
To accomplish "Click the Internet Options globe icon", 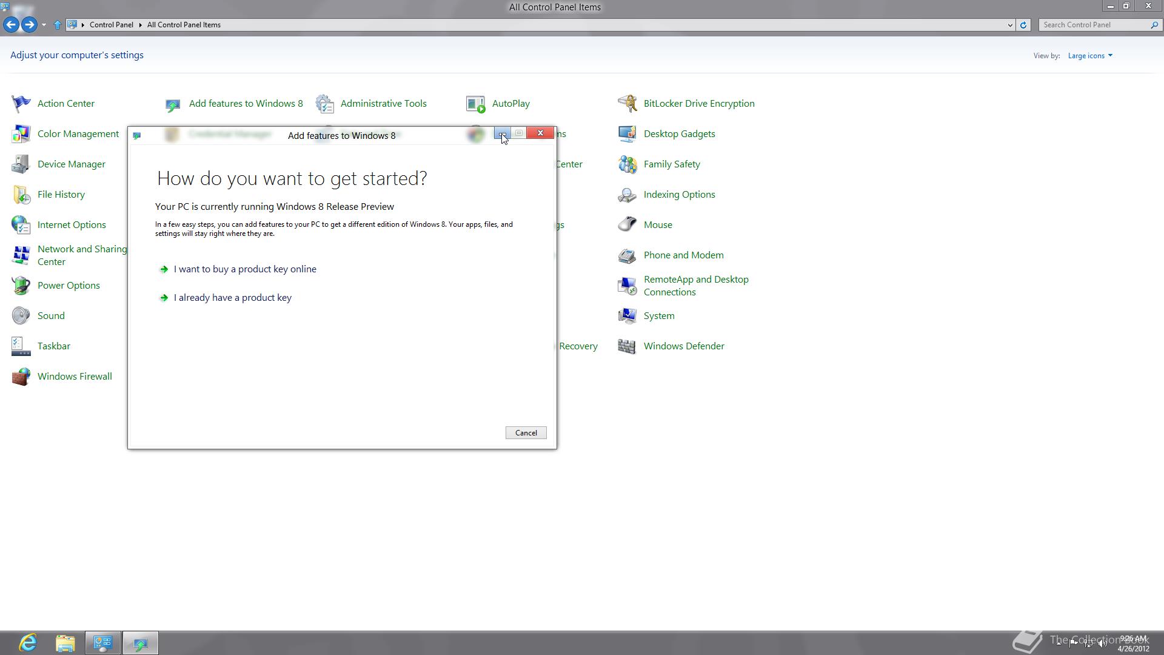I will 21,225.
